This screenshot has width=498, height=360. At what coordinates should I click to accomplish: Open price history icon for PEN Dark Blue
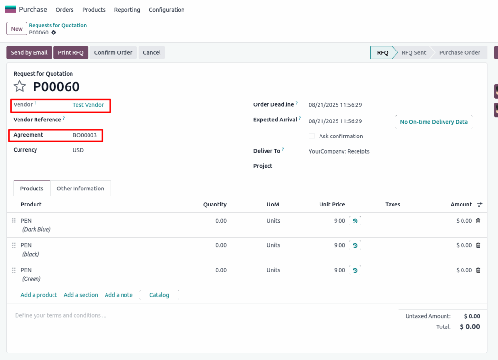355,221
